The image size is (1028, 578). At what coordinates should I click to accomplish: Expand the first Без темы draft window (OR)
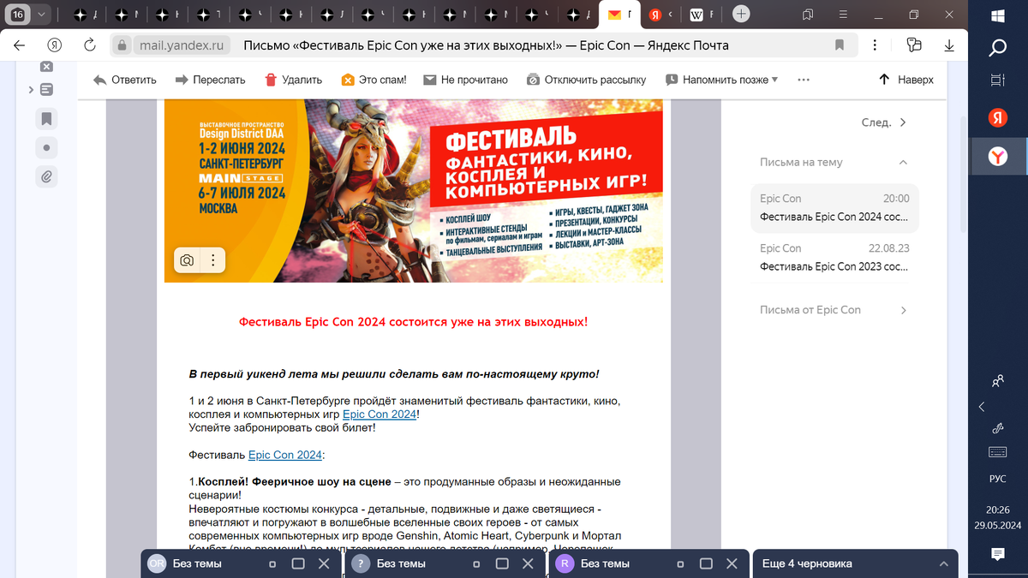click(298, 563)
